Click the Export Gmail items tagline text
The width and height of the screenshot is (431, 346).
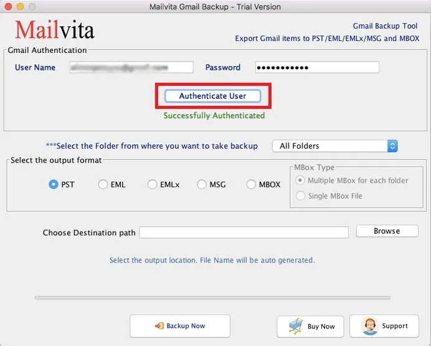(327, 39)
